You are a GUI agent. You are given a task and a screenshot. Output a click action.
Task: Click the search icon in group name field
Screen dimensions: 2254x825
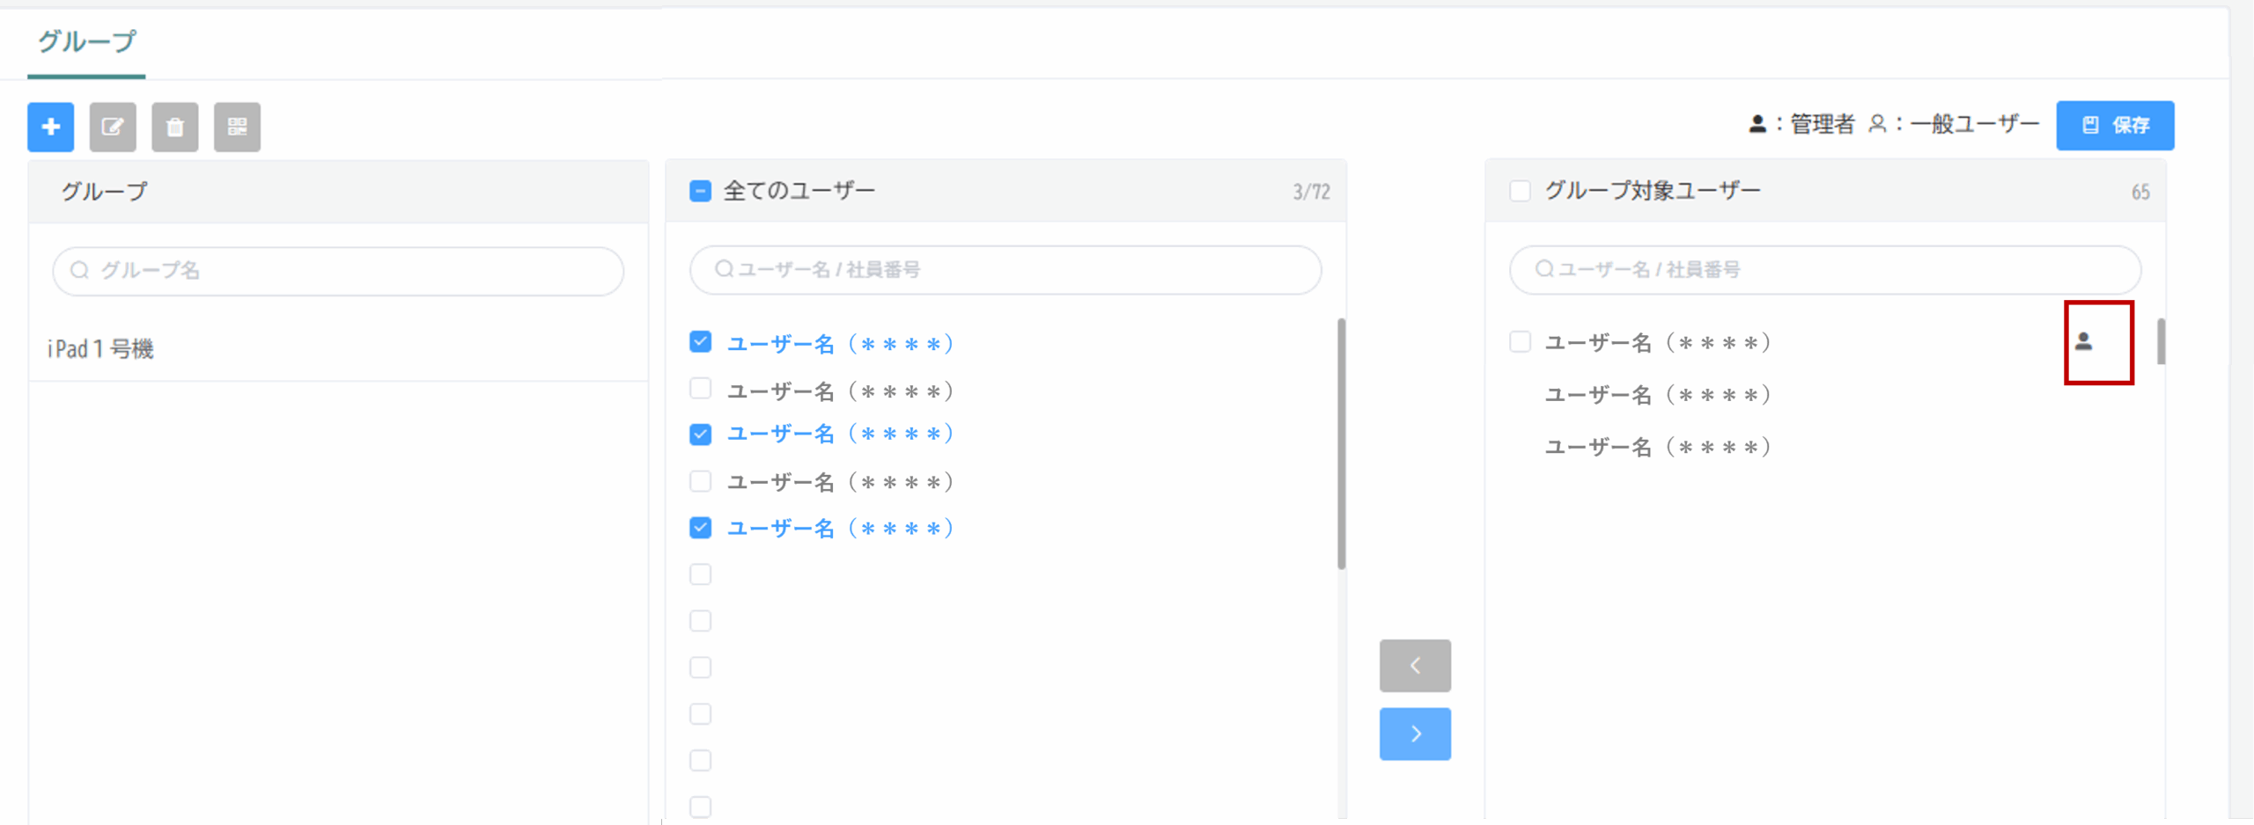79,270
